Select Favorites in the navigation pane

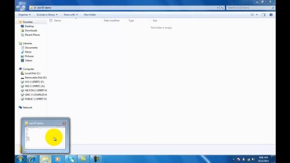pos(28,22)
